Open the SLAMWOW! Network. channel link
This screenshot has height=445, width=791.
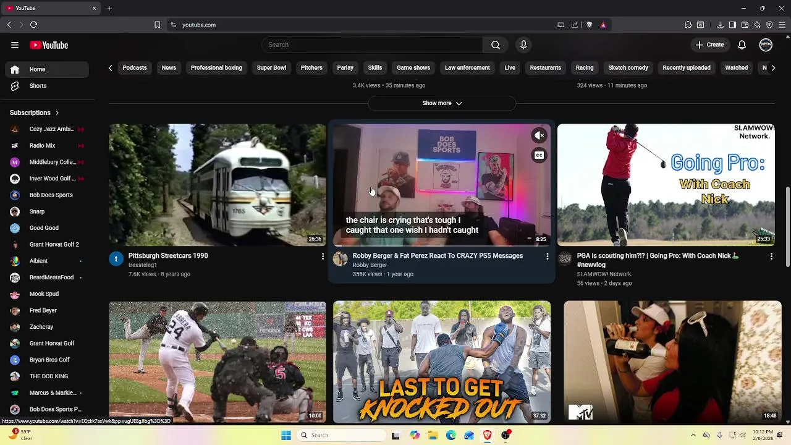604,274
